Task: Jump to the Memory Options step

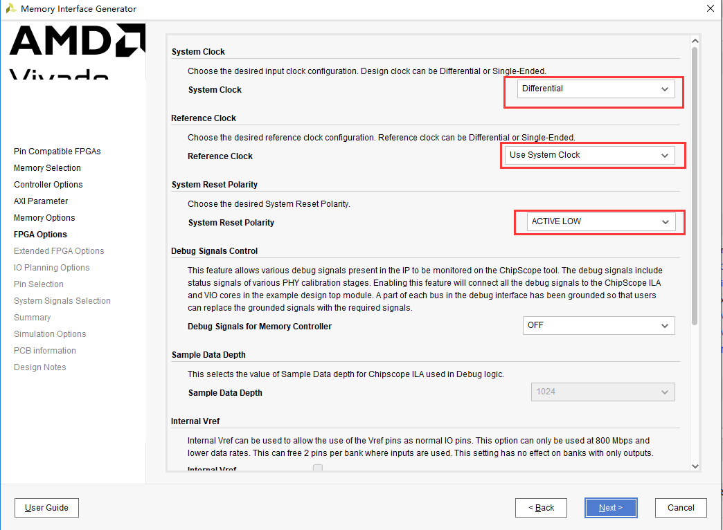Action: point(44,217)
